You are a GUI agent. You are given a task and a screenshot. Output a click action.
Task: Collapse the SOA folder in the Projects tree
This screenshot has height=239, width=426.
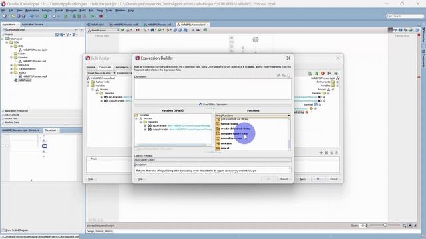tap(7, 42)
